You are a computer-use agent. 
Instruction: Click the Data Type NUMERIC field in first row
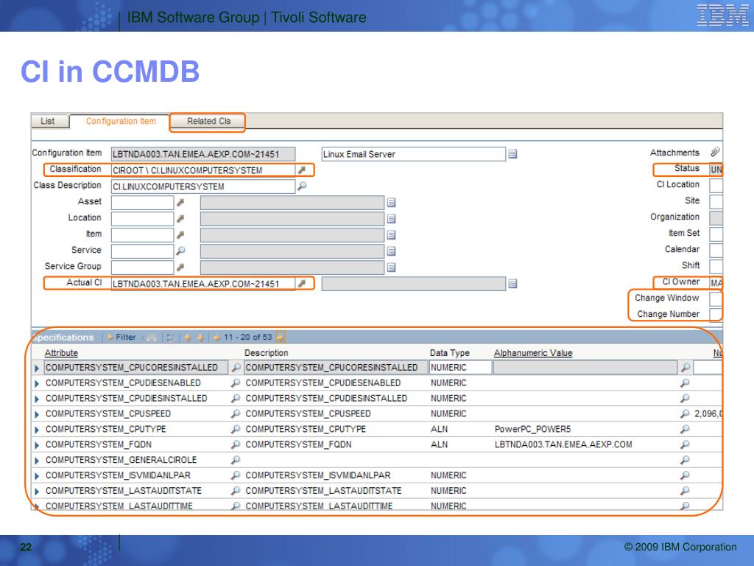(x=461, y=368)
